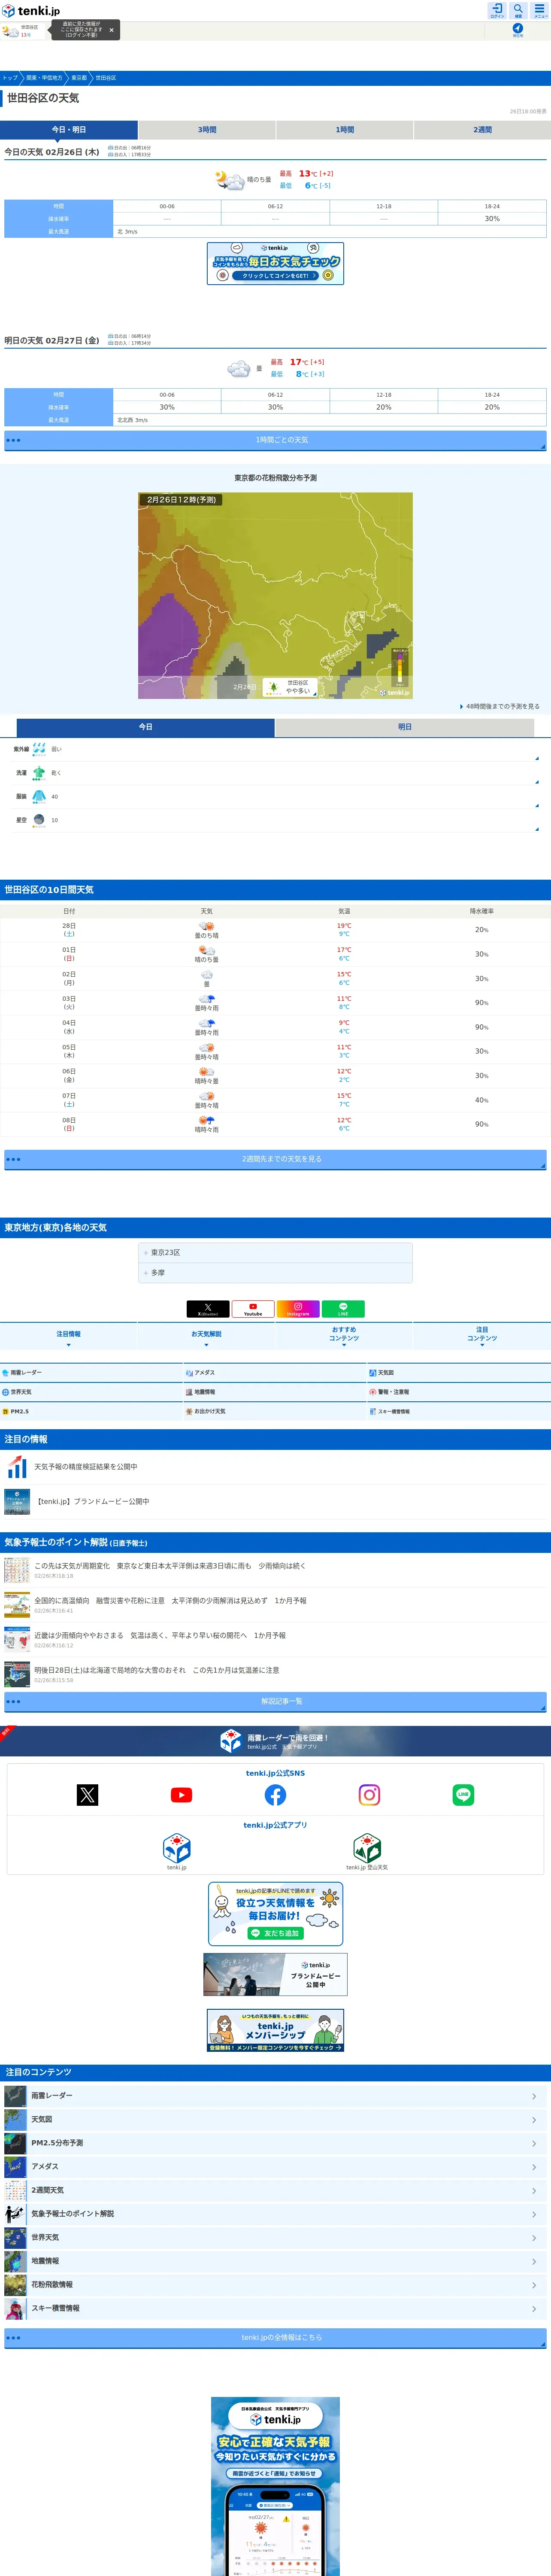Open 地震情報 in the icon link grid
This screenshot has width=551, height=2576.
[275, 1392]
